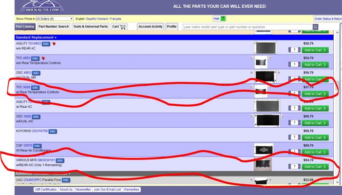Image resolution: width=342 pixels, height=195 pixels.
Task: Add OSC 3026 to cart
Action: [315, 123]
